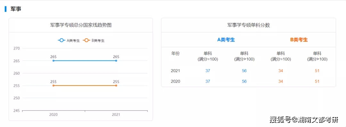Click the 军事学专硕单科分数 table title
Viewport: 346px width, 127px height.
coord(249,25)
